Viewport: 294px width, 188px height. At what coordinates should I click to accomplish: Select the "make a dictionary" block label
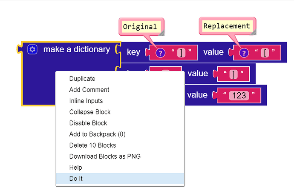(x=76, y=49)
